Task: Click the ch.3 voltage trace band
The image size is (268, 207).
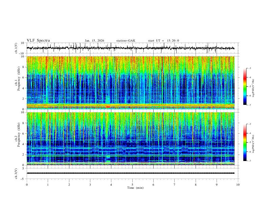Action: 131,173
